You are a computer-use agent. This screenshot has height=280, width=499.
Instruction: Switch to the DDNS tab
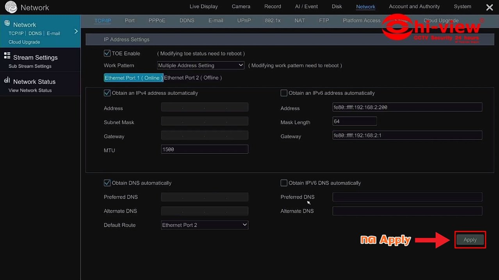point(187,21)
